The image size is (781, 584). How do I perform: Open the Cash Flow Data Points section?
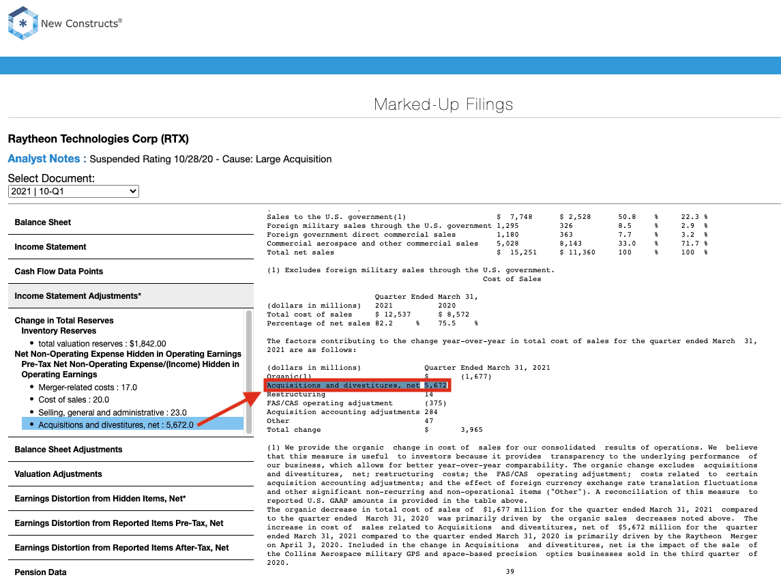[131, 271]
